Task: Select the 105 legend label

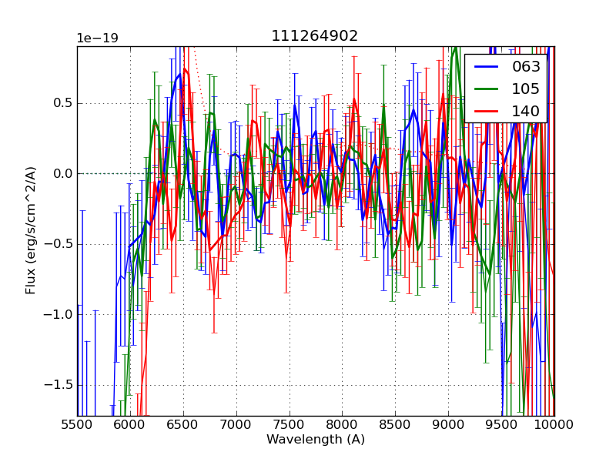Action: (526, 89)
